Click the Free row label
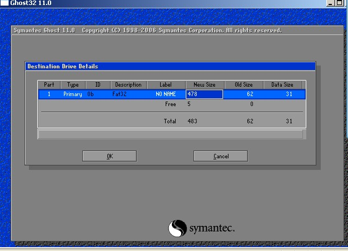The width and height of the screenshot is (348, 251). tap(171, 104)
